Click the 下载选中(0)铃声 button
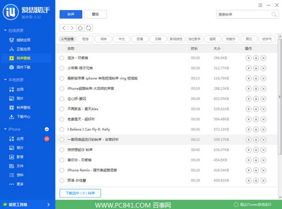Image resolution: width=282 pixels, height=209 pixels. coord(80,193)
